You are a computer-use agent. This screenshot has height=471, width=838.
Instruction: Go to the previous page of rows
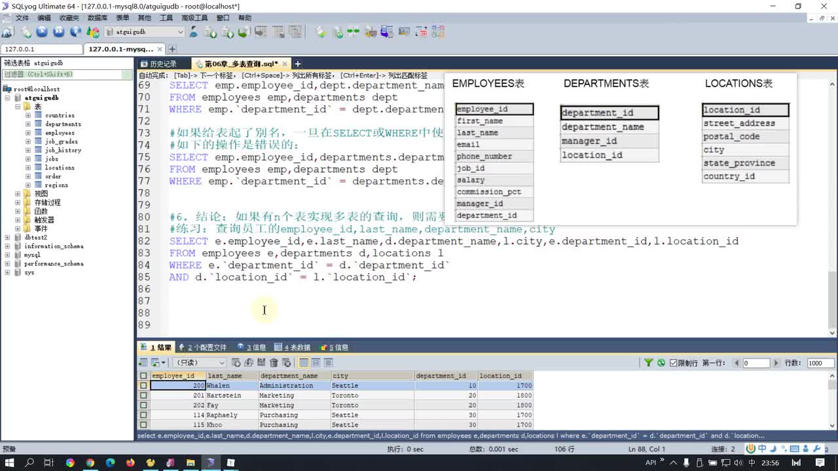click(737, 363)
